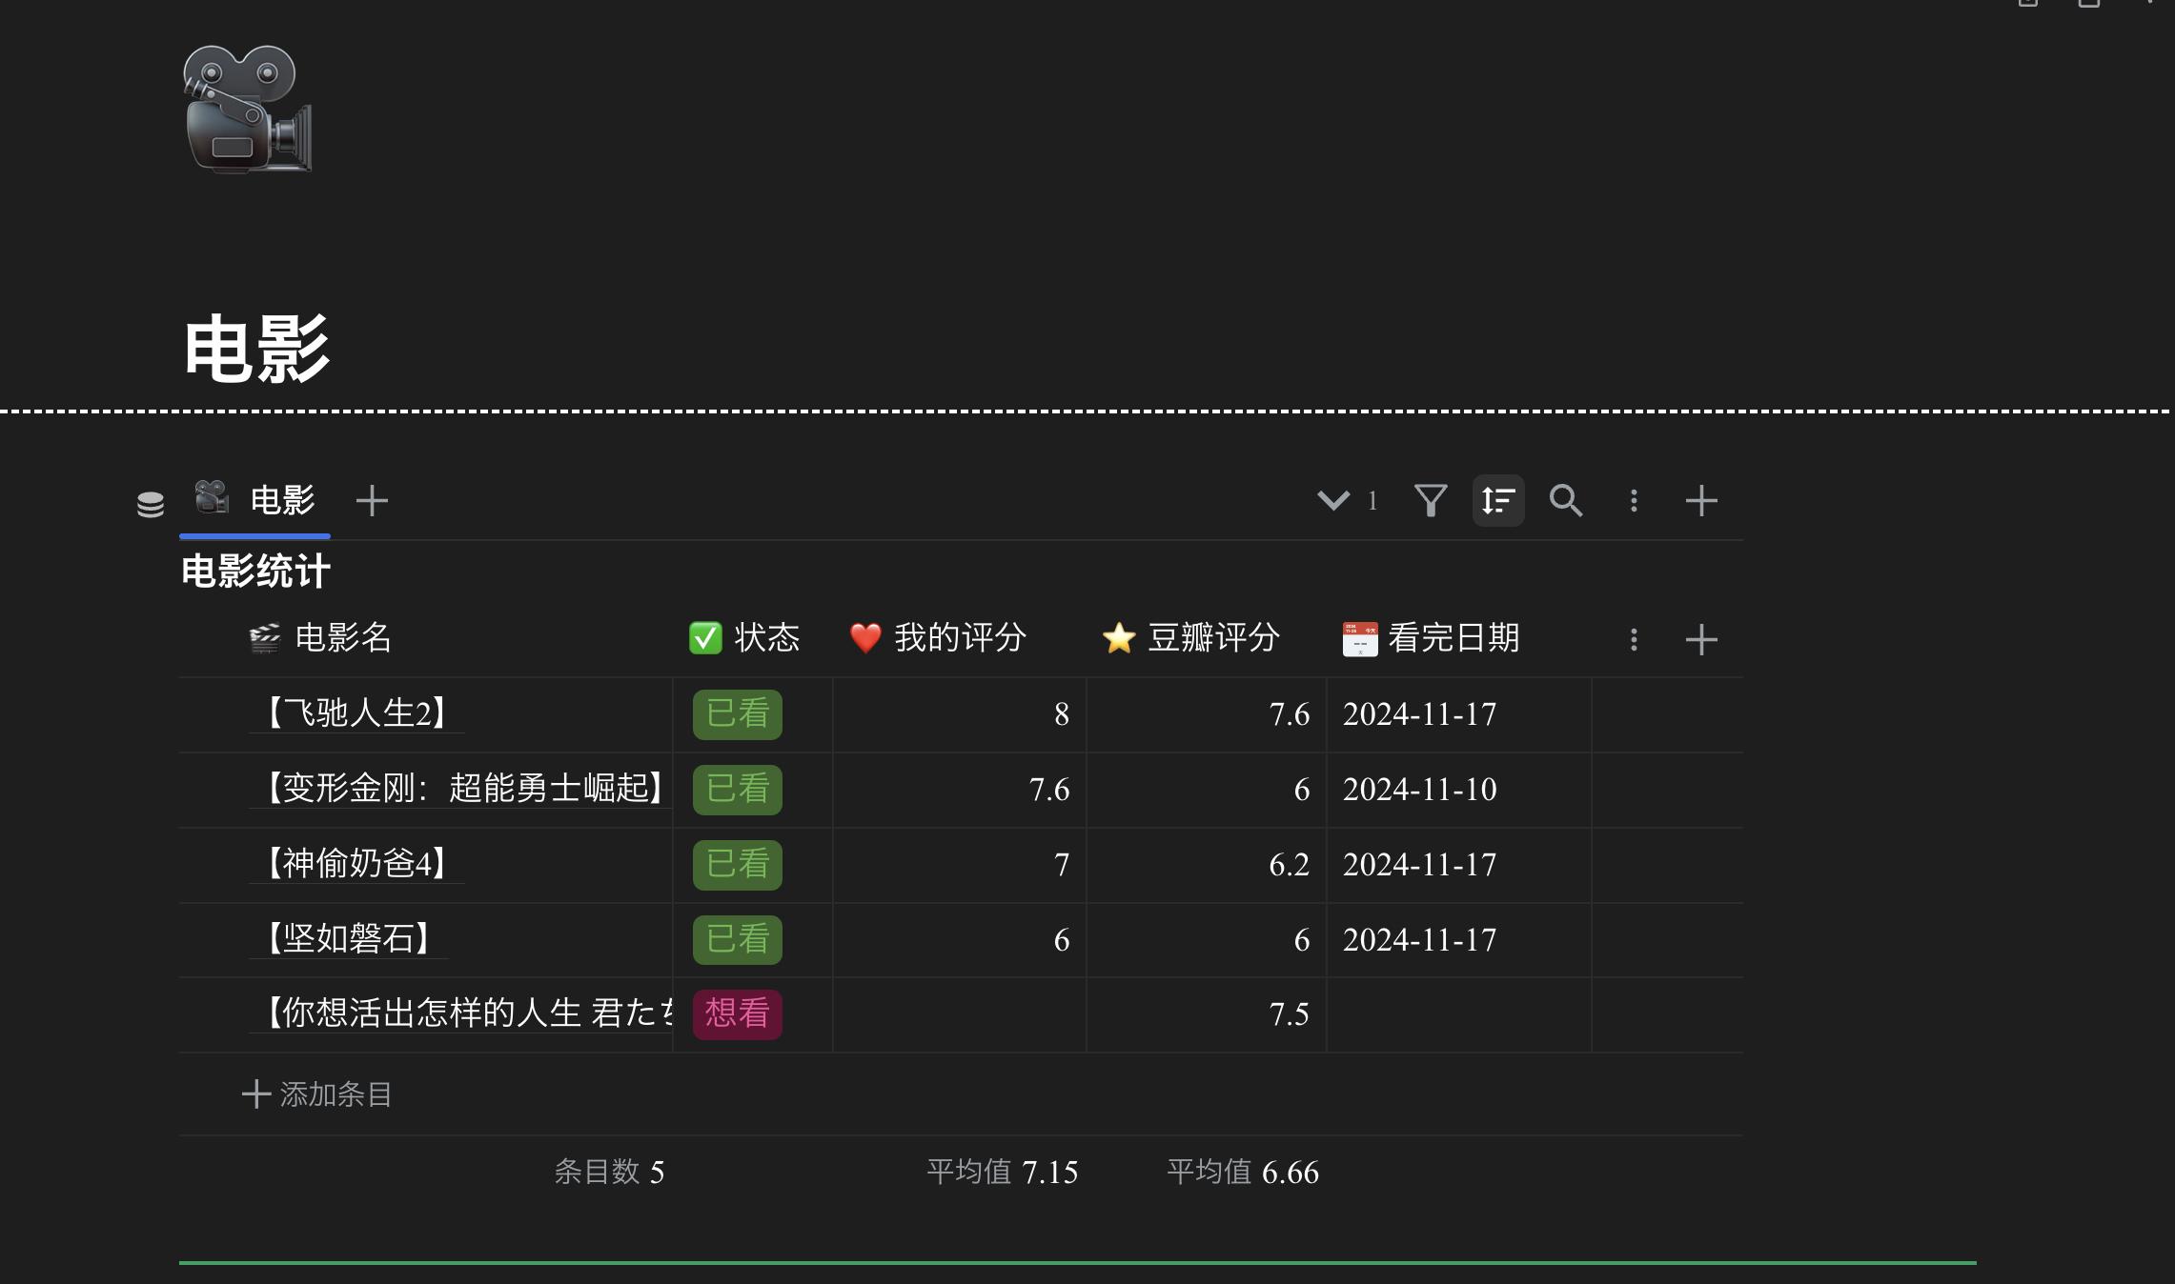Image resolution: width=2175 pixels, height=1284 pixels.
Task: Click the 已看 status pill for 坚如磐石
Action: 737,940
